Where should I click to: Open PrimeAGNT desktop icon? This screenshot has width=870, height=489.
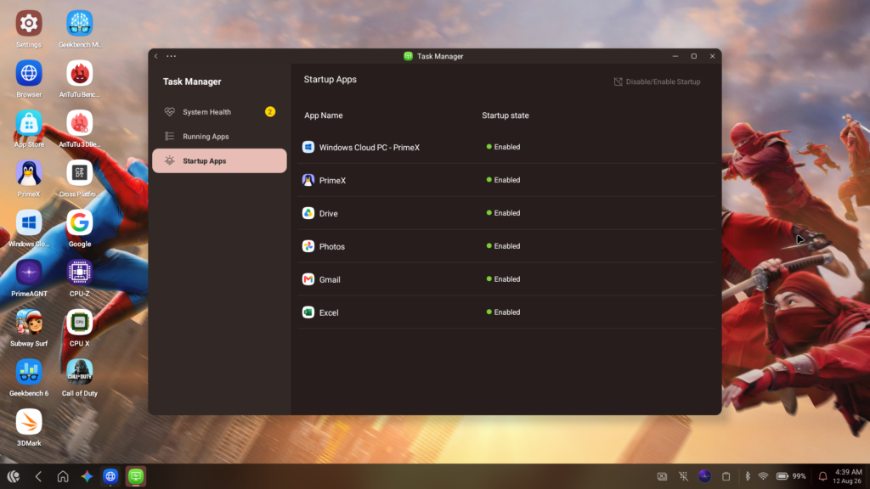(x=29, y=273)
